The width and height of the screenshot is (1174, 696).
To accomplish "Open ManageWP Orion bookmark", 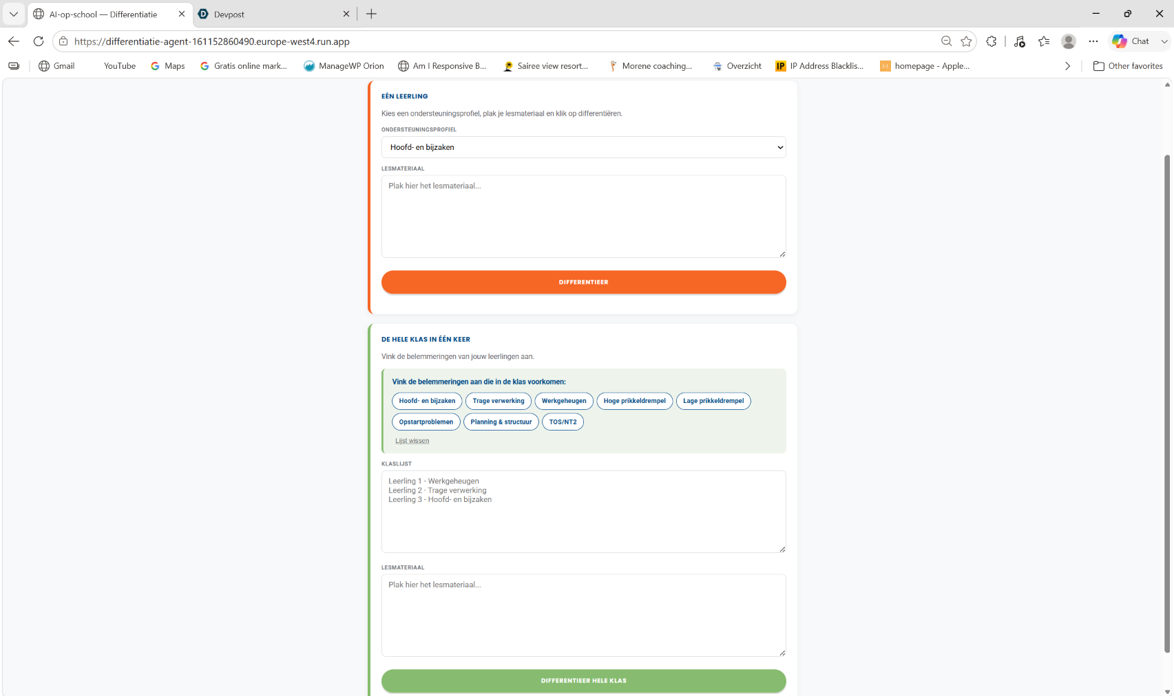I will [x=344, y=66].
